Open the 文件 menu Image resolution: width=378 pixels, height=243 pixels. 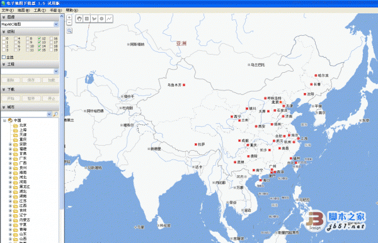point(8,10)
